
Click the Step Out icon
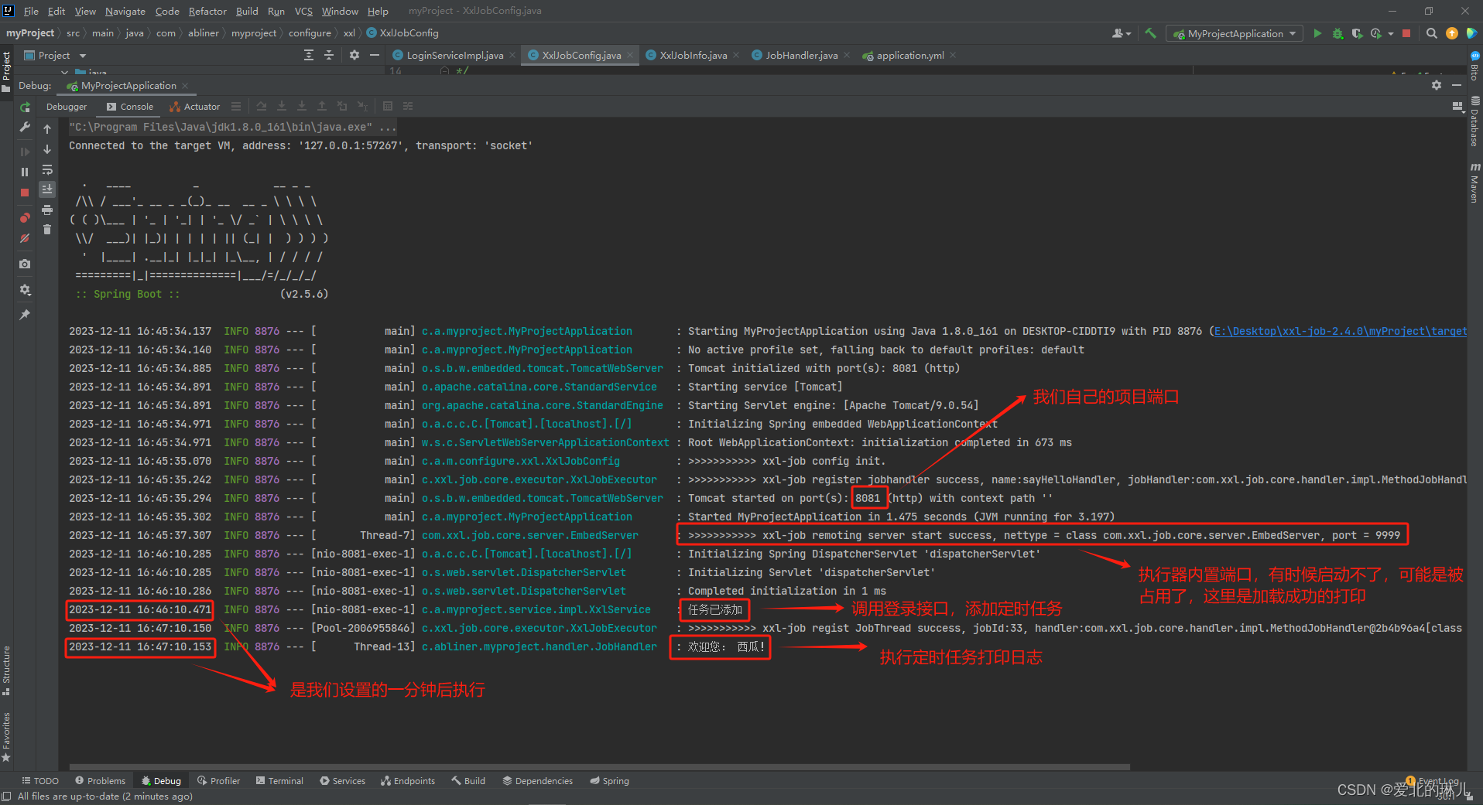pyautogui.click(x=322, y=106)
